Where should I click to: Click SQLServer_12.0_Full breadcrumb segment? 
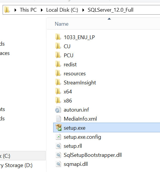click(x=111, y=10)
